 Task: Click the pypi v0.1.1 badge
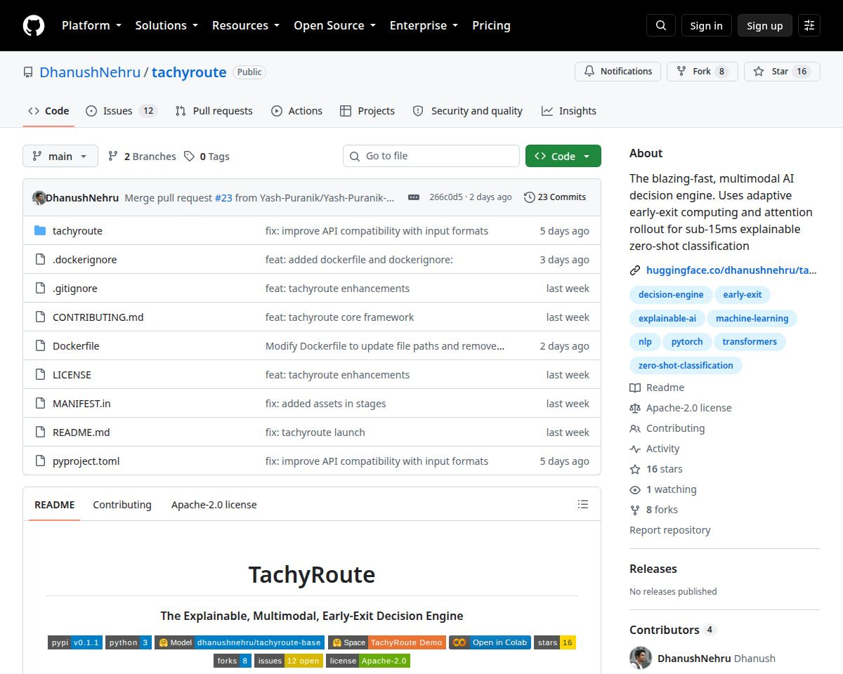[x=75, y=642]
